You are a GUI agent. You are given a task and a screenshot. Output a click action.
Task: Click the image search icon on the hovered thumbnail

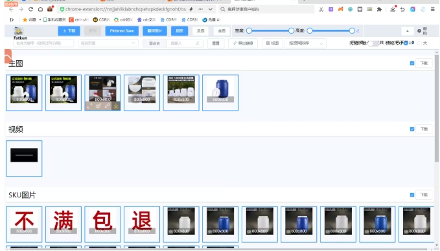tap(98, 106)
